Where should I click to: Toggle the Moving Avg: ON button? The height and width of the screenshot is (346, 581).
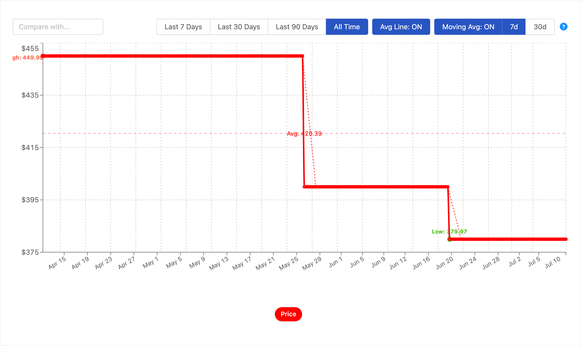tap(468, 27)
